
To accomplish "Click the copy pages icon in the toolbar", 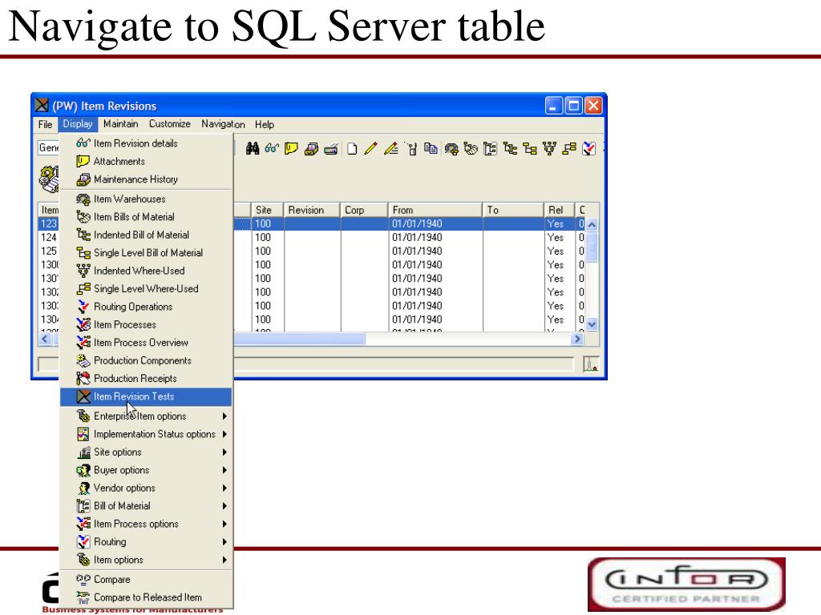I will tap(431, 149).
